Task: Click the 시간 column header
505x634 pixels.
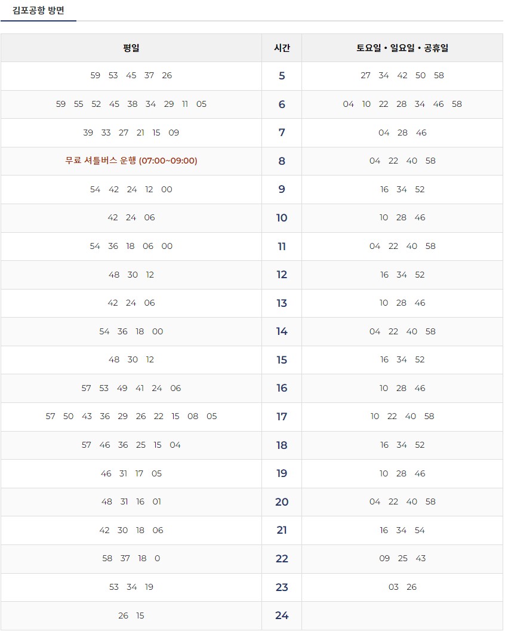Action: click(x=281, y=48)
